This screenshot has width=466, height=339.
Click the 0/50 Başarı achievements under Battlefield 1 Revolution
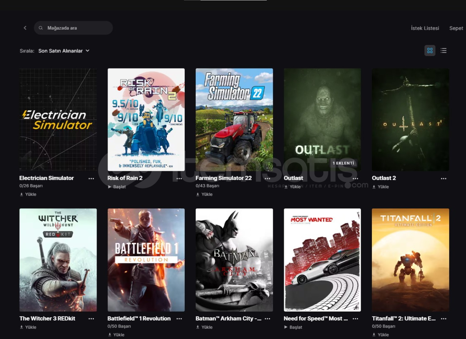pyautogui.click(x=119, y=326)
